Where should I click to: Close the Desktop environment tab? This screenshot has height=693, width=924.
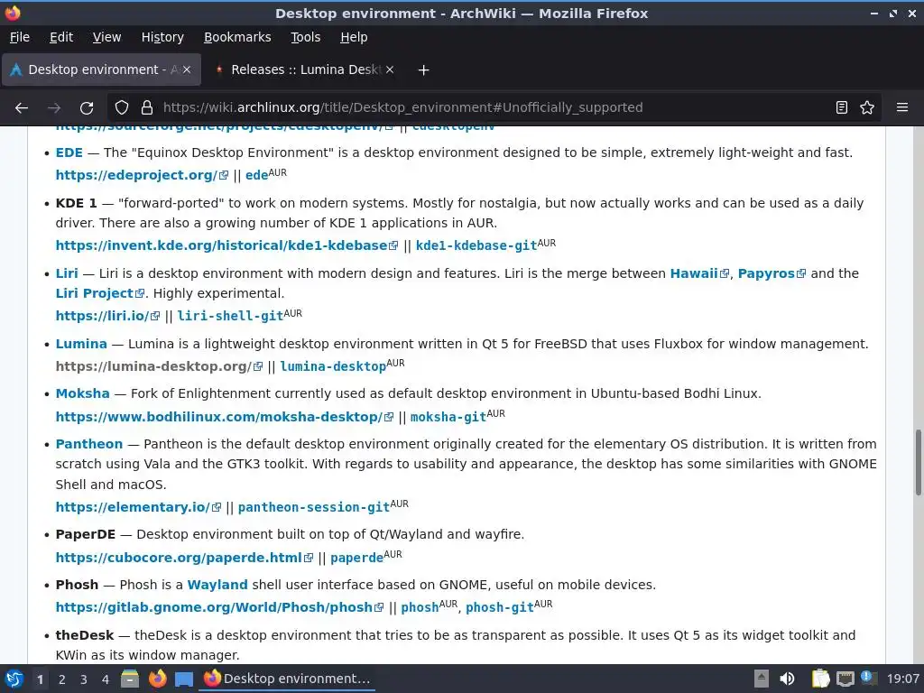click(x=187, y=69)
